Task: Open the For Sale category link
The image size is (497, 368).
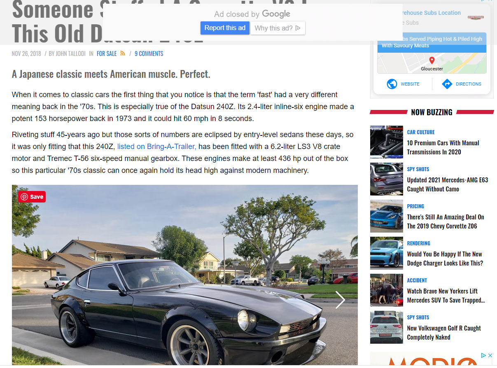Action: [x=107, y=54]
